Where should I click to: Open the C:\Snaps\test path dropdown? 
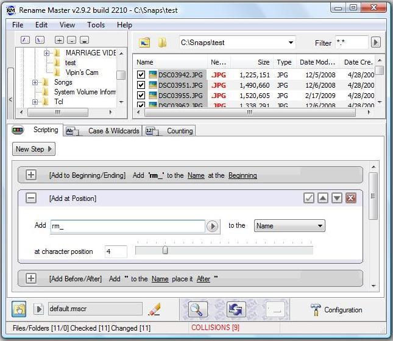(291, 43)
